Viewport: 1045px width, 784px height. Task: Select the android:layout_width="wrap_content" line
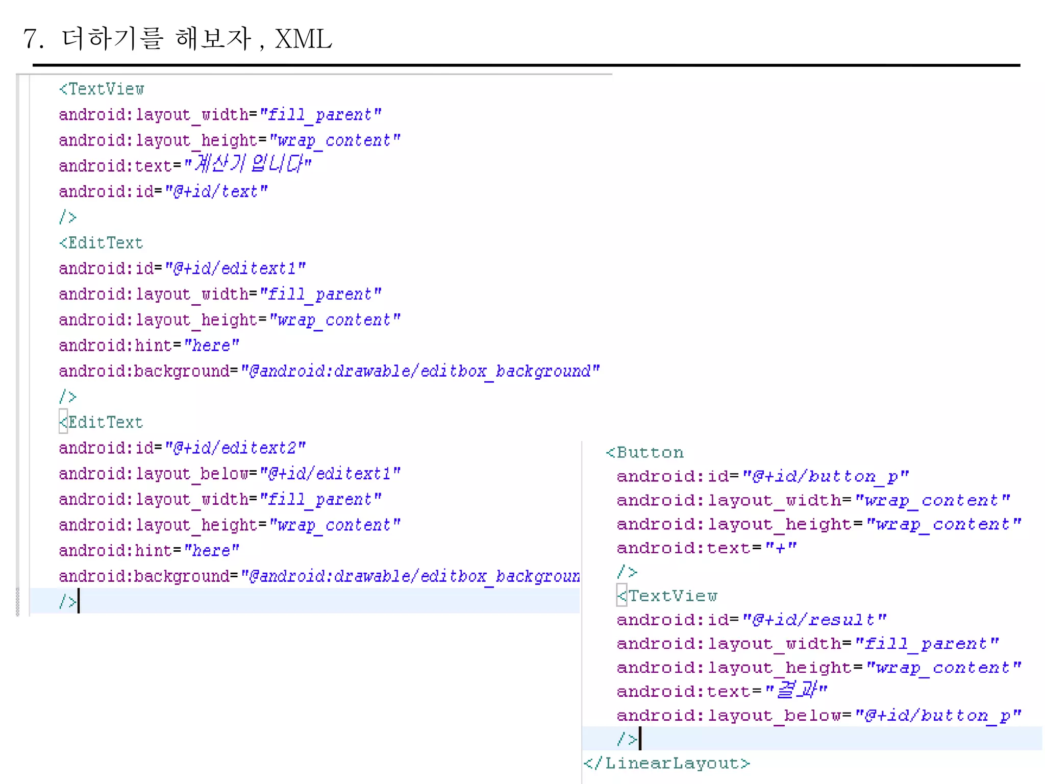pos(813,501)
